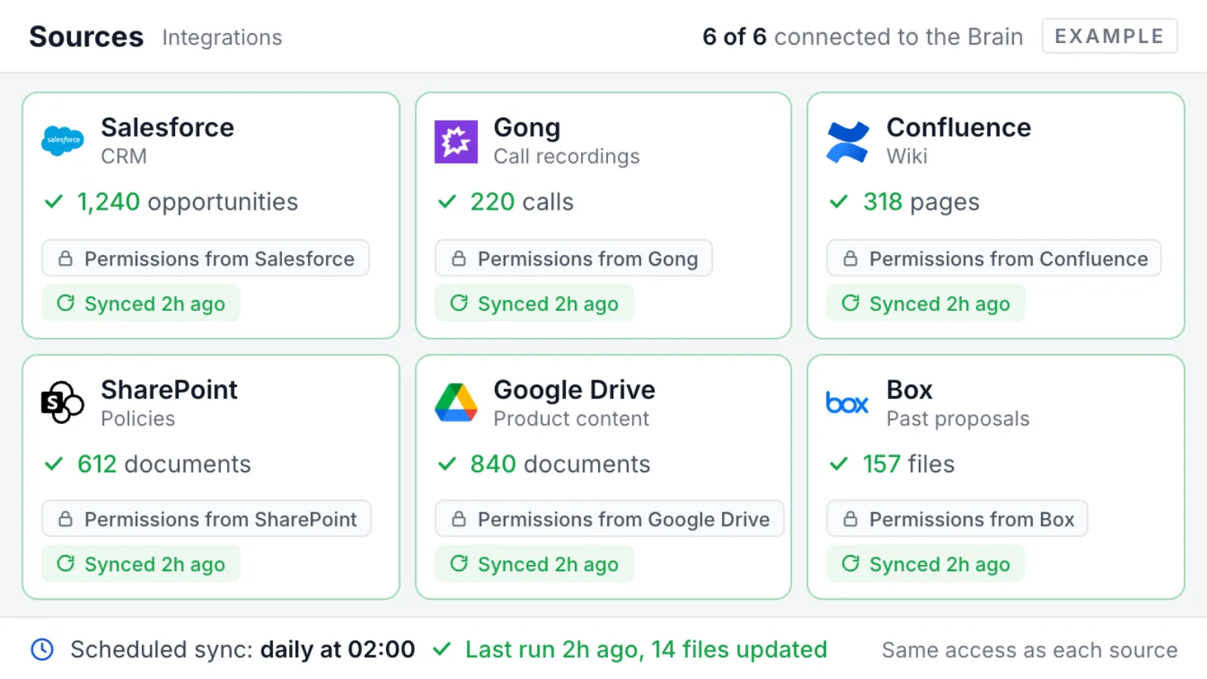Click the EXAMPLE badge button
This screenshot has width=1207, height=679.
pos(1110,36)
